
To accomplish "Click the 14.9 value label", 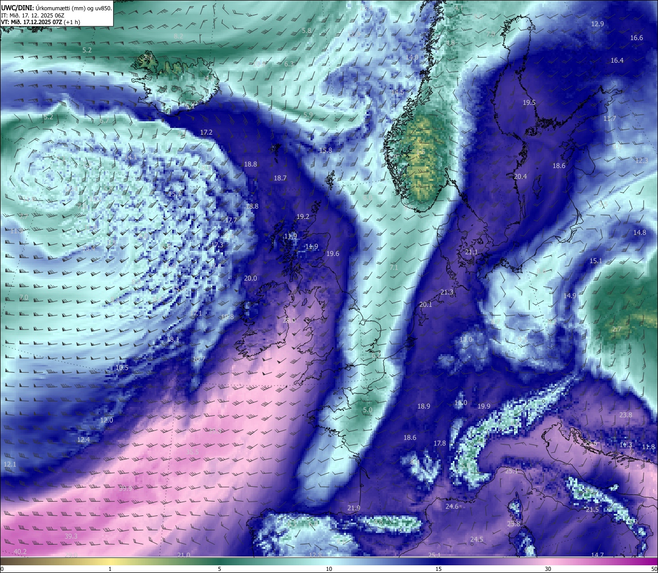I will 570,295.
